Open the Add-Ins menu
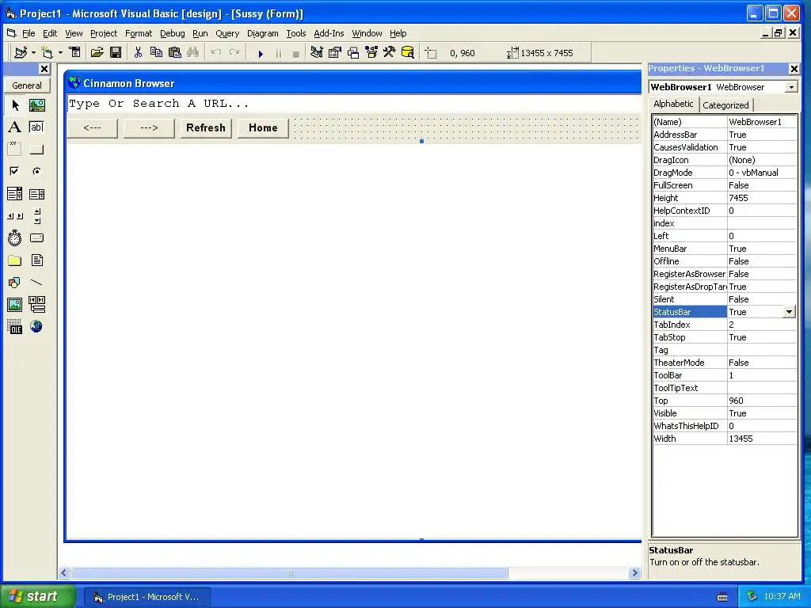 [329, 33]
